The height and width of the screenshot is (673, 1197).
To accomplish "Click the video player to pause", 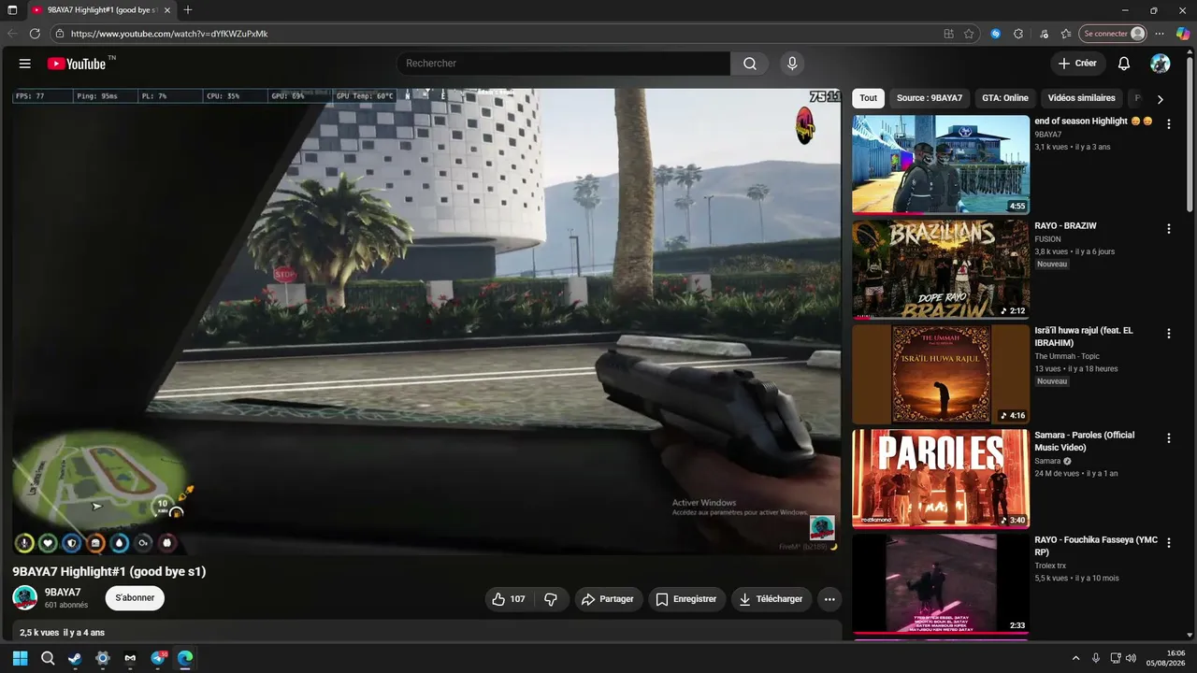I will (x=426, y=321).
